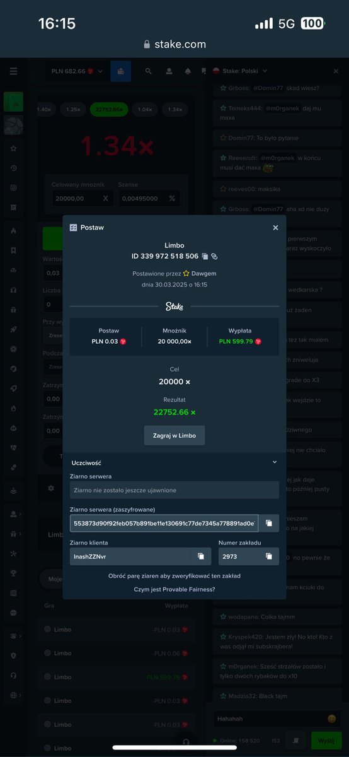Open Czym jest Provable Fairness link

[174, 589]
